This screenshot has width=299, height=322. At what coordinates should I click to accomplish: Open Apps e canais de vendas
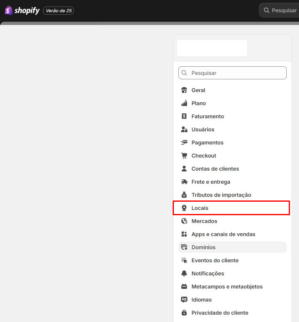233,234
